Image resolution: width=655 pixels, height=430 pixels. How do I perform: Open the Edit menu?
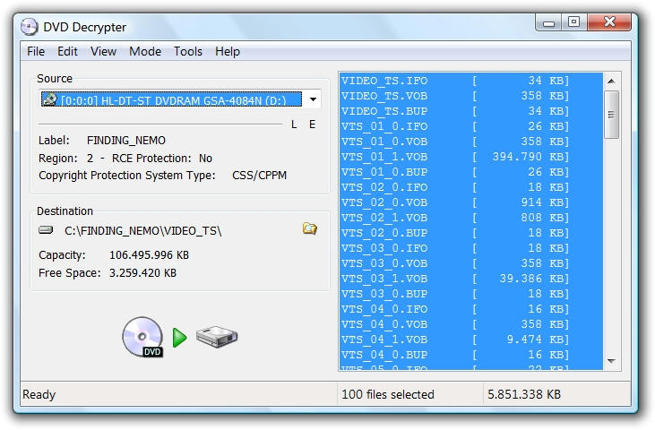(67, 51)
